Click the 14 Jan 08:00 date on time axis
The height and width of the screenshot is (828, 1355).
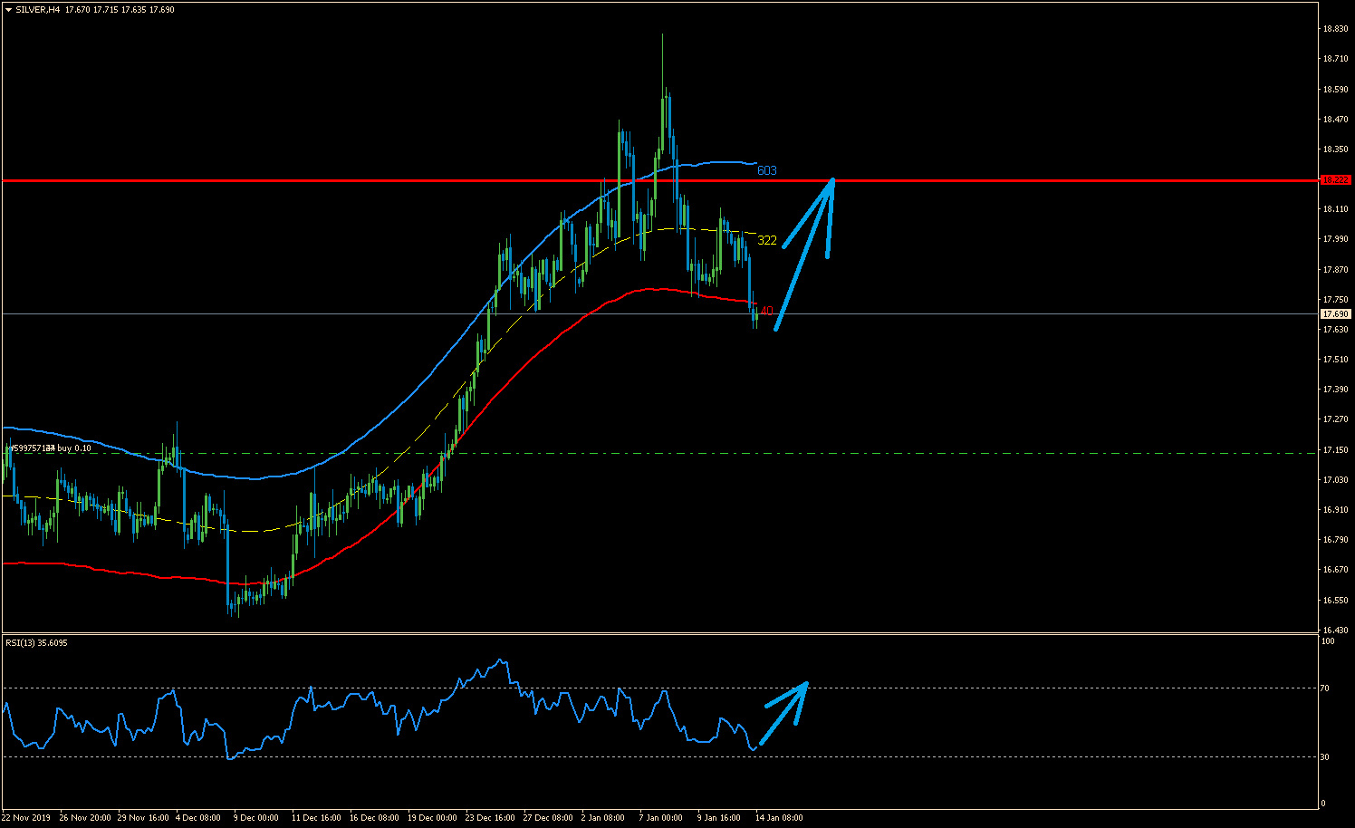[x=779, y=818]
